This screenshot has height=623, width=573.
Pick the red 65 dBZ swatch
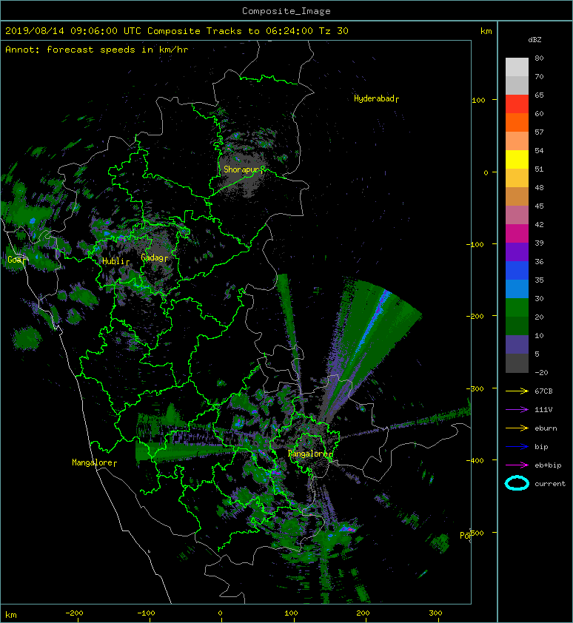(x=517, y=104)
